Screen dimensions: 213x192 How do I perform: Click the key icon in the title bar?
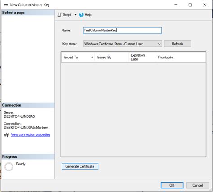tap(6, 5)
